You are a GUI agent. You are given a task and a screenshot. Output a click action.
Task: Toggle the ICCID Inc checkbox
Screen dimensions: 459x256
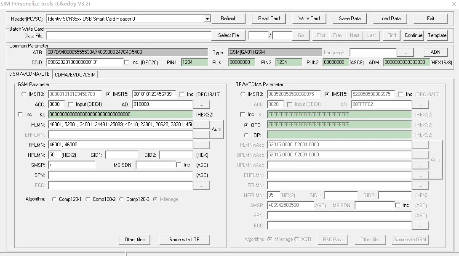[x=126, y=62]
